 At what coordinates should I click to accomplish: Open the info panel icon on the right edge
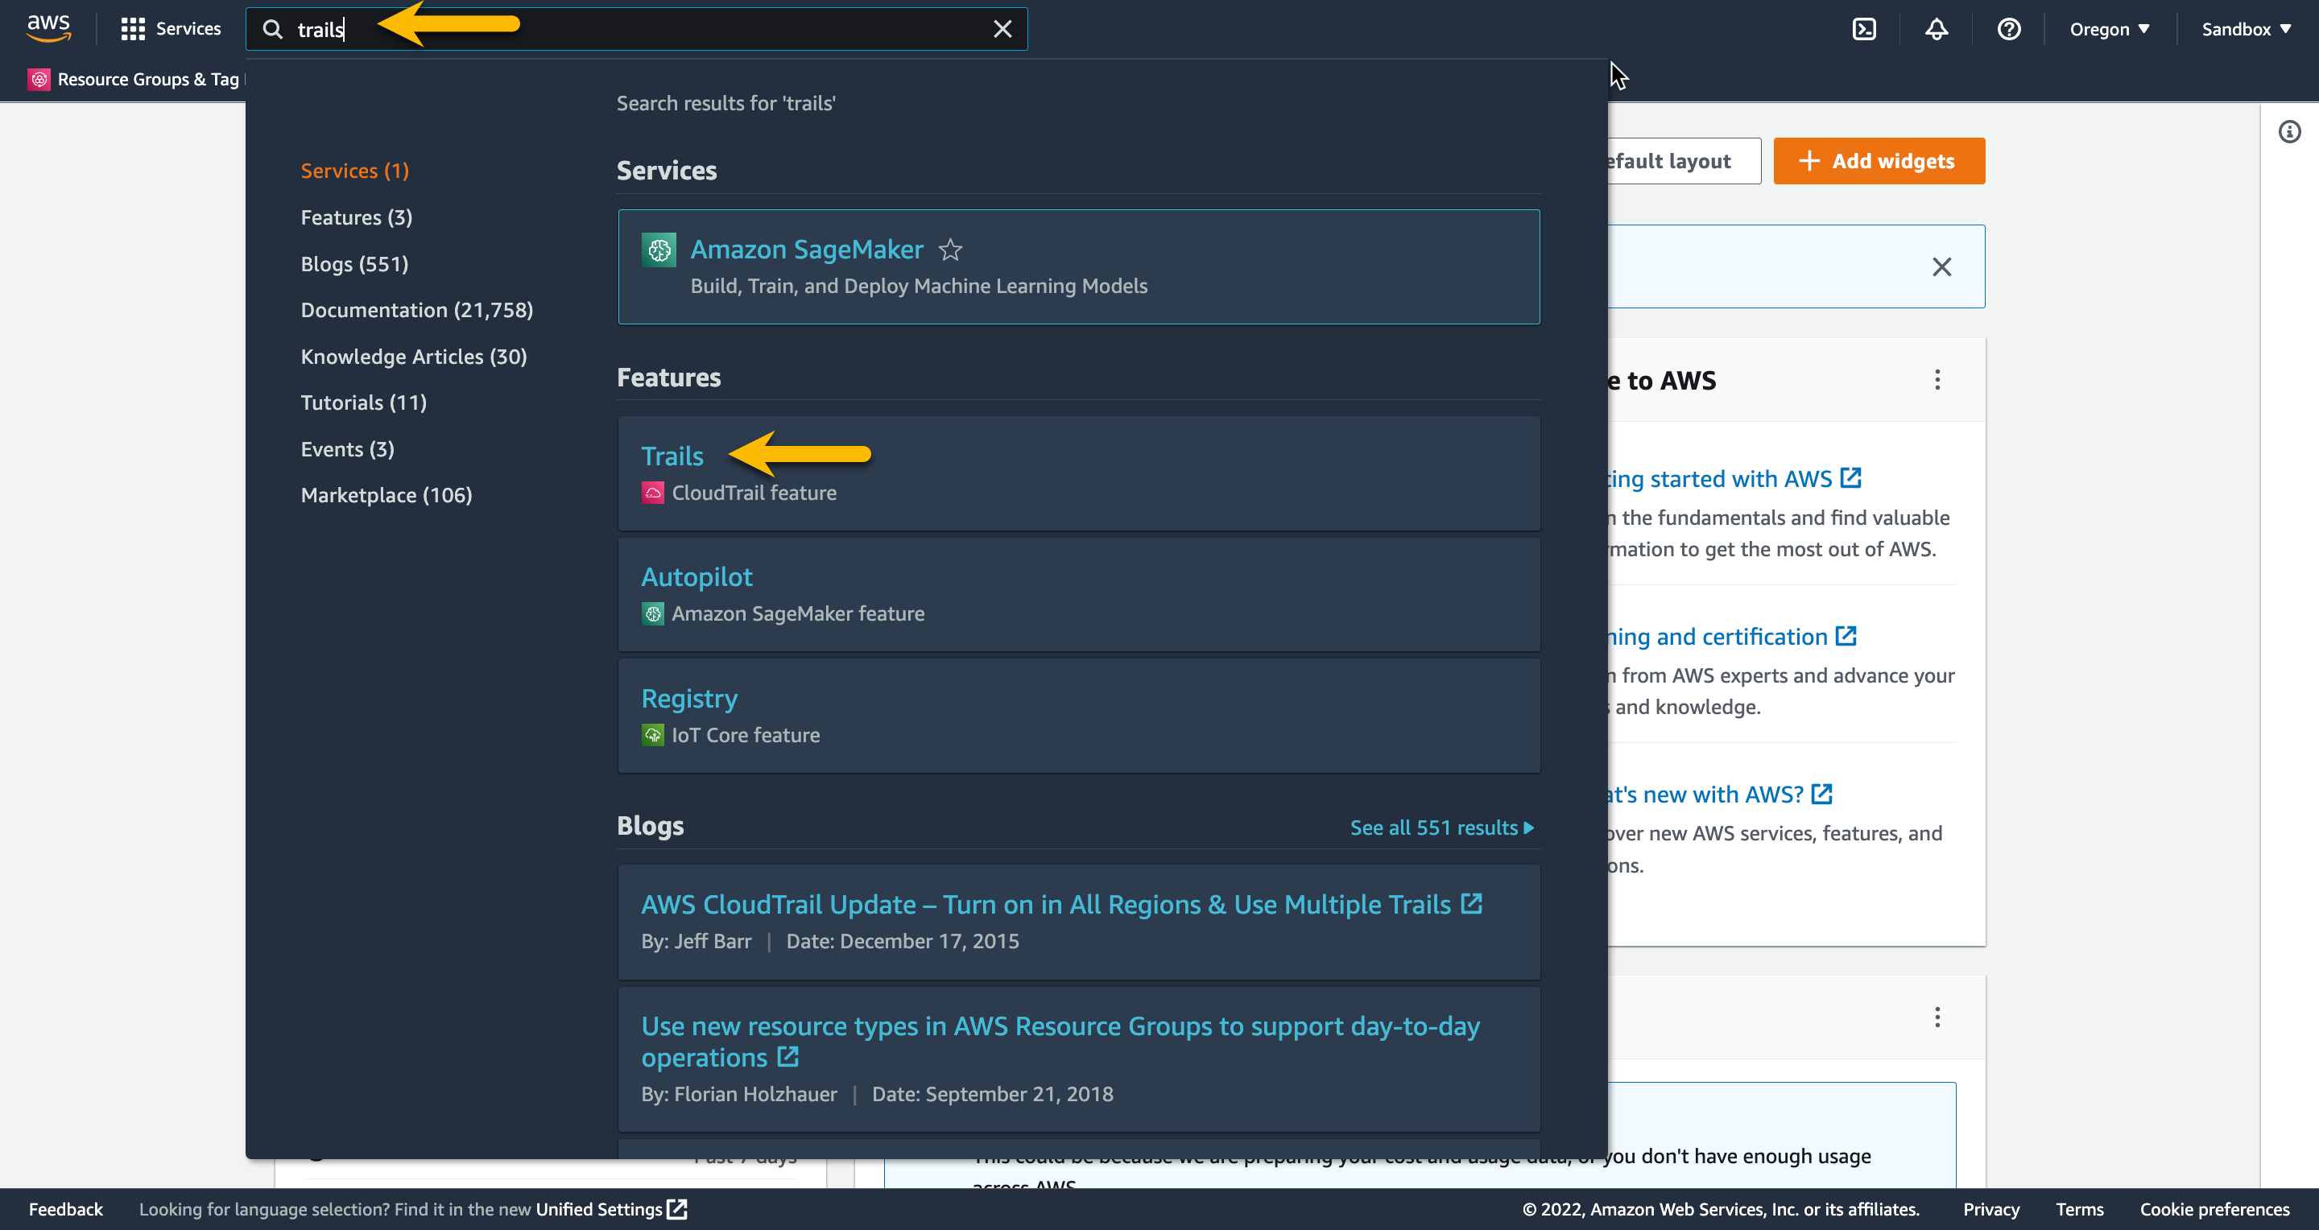point(2289,132)
